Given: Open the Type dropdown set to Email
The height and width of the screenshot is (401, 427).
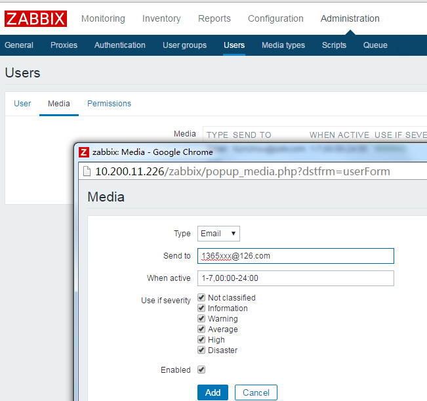Looking at the screenshot, I should coord(218,234).
